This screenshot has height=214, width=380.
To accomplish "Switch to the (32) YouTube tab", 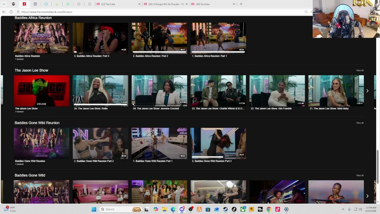I will point(118,4).
